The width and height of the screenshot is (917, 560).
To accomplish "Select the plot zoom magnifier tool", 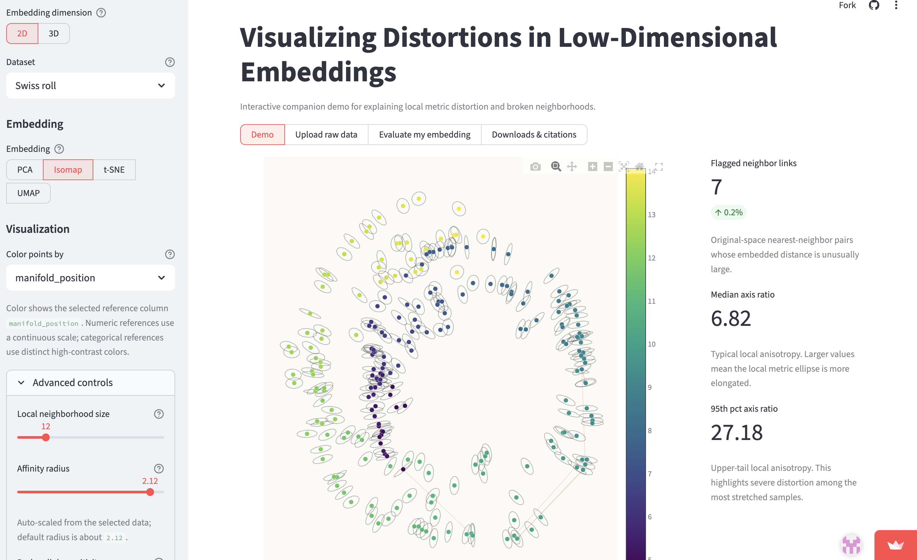I will click(556, 167).
